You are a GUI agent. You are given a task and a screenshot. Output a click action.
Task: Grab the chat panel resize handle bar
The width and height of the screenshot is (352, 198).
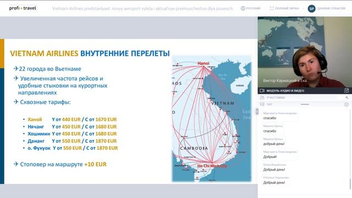(305, 105)
